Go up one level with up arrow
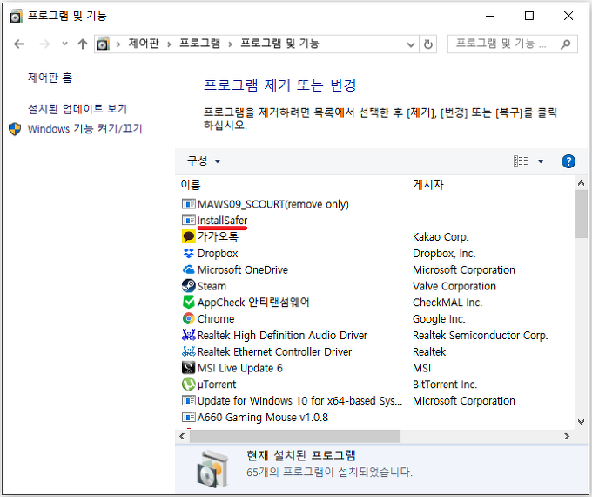This screenshot has width=592, height=497. (83, 44)
